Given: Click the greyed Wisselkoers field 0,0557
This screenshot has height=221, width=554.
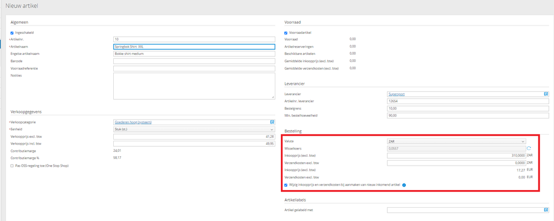Looking at the screenshot, I should tap(456, 148).
